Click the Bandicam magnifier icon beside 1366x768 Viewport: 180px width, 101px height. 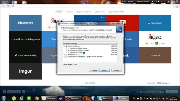125,1
